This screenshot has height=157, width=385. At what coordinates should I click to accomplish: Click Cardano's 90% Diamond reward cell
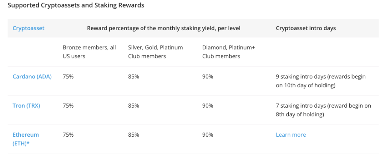(208, 76)
